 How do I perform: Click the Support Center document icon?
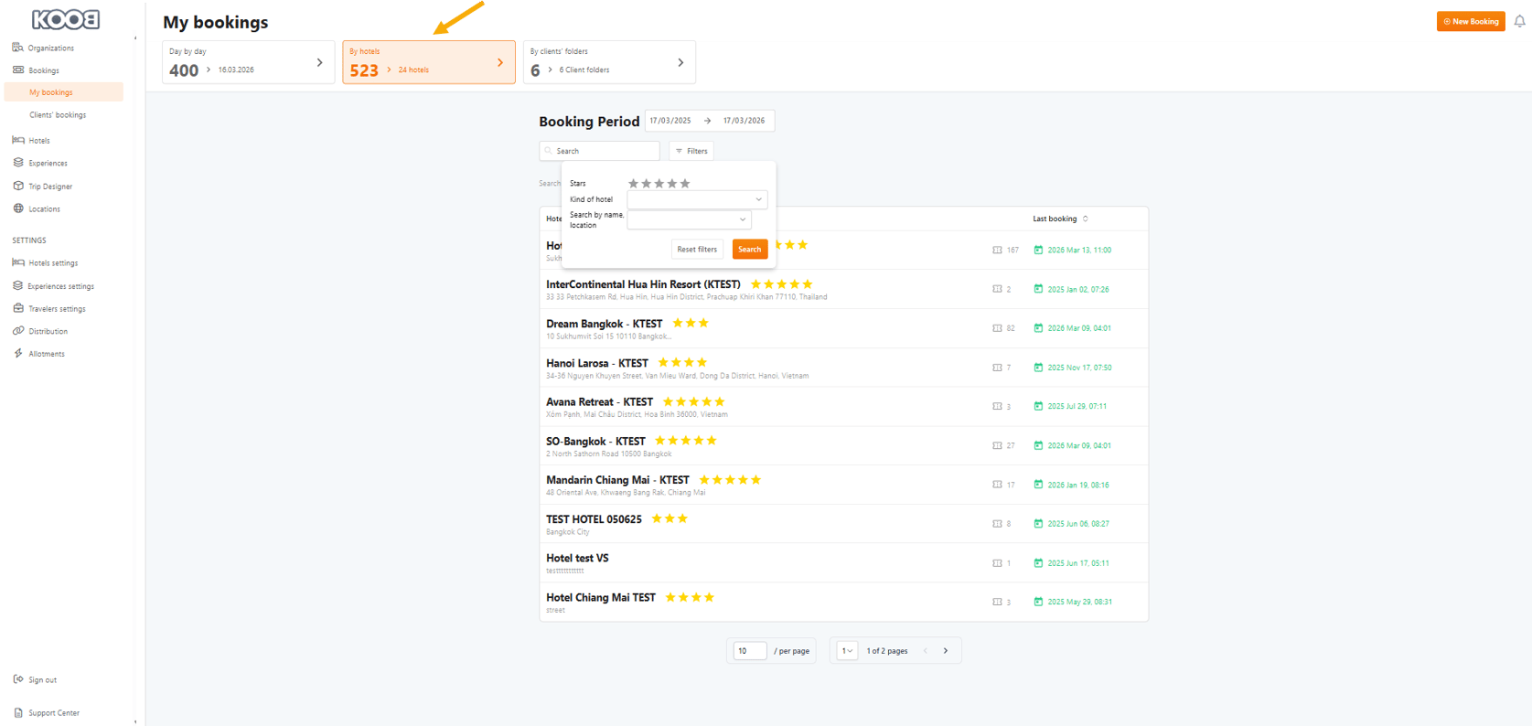18,712
